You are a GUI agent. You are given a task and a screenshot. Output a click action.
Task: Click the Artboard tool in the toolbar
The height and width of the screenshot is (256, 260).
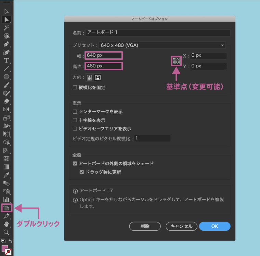[x=6, y=208]
